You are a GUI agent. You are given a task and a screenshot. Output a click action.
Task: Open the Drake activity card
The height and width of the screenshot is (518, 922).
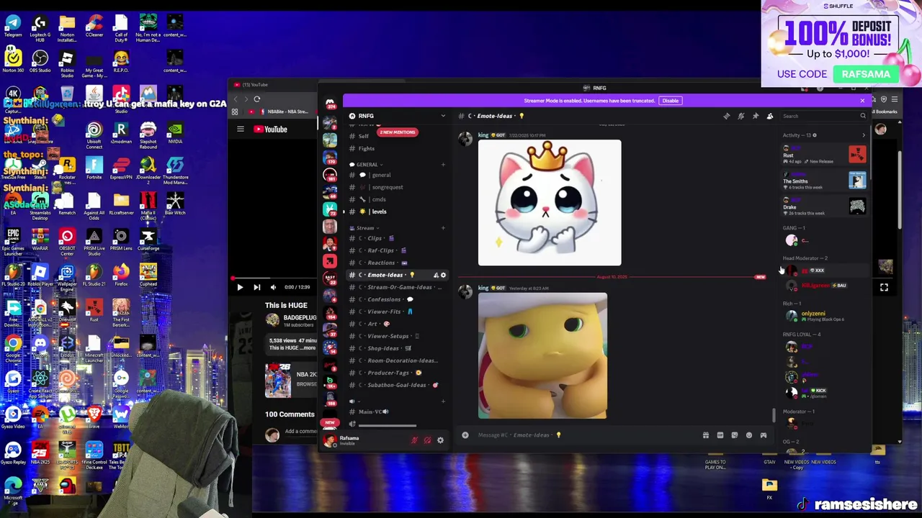pos(825,206)
